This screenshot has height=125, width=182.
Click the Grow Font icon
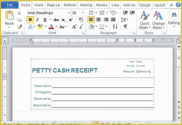[x=74, y=27]
